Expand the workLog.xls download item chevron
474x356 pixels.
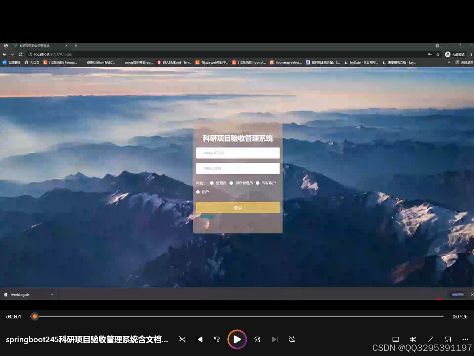[x=52, y=295]
